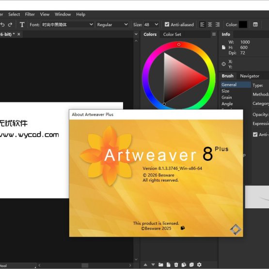
Task: Move layer down with the down triangle
Action: click(153, 265)
